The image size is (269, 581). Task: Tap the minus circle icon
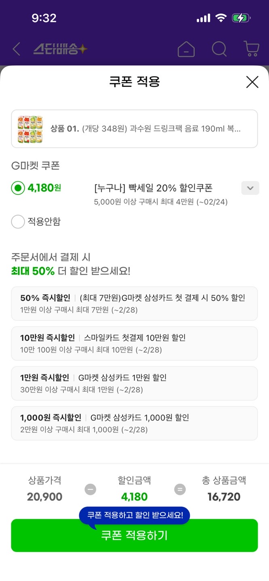(90, 489)
